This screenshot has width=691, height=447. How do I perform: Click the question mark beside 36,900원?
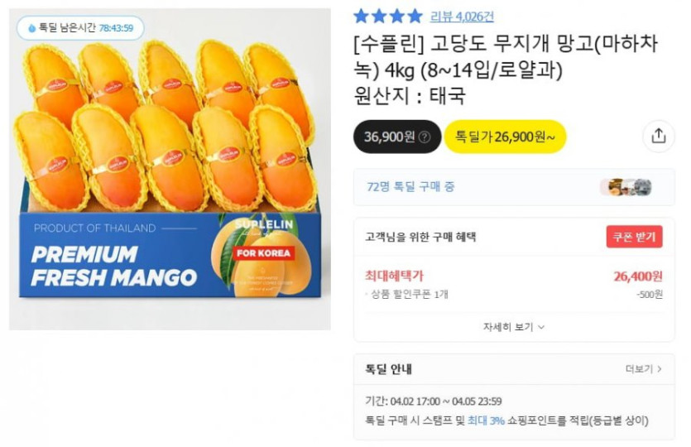[425, 137]
